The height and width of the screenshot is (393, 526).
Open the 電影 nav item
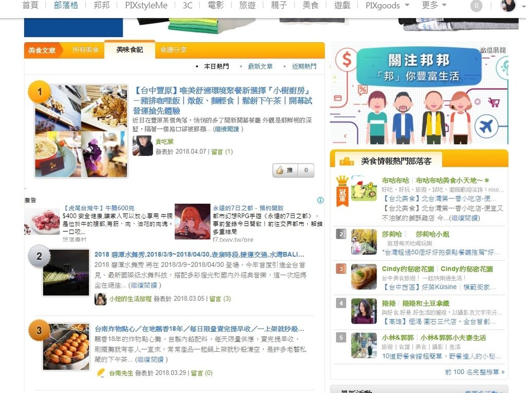pos(216,5)
